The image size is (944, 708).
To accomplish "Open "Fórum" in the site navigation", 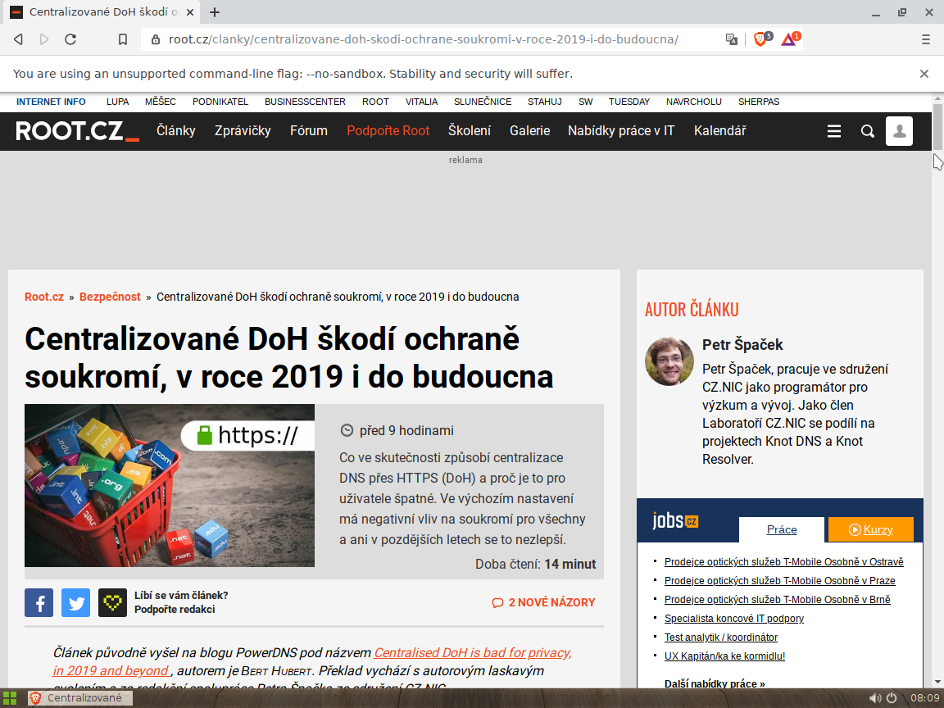I will (x=308, y=130).
